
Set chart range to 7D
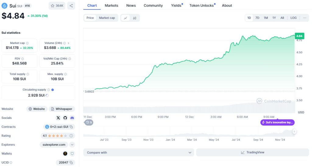(x=257, y=18)
